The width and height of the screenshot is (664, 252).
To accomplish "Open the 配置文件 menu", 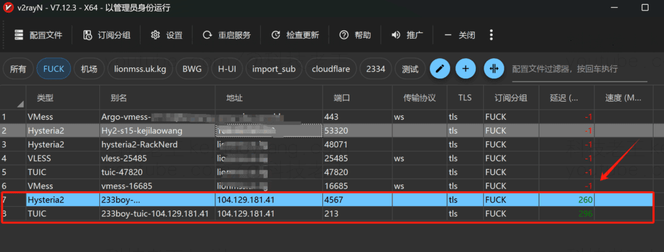I will [38, 35].
